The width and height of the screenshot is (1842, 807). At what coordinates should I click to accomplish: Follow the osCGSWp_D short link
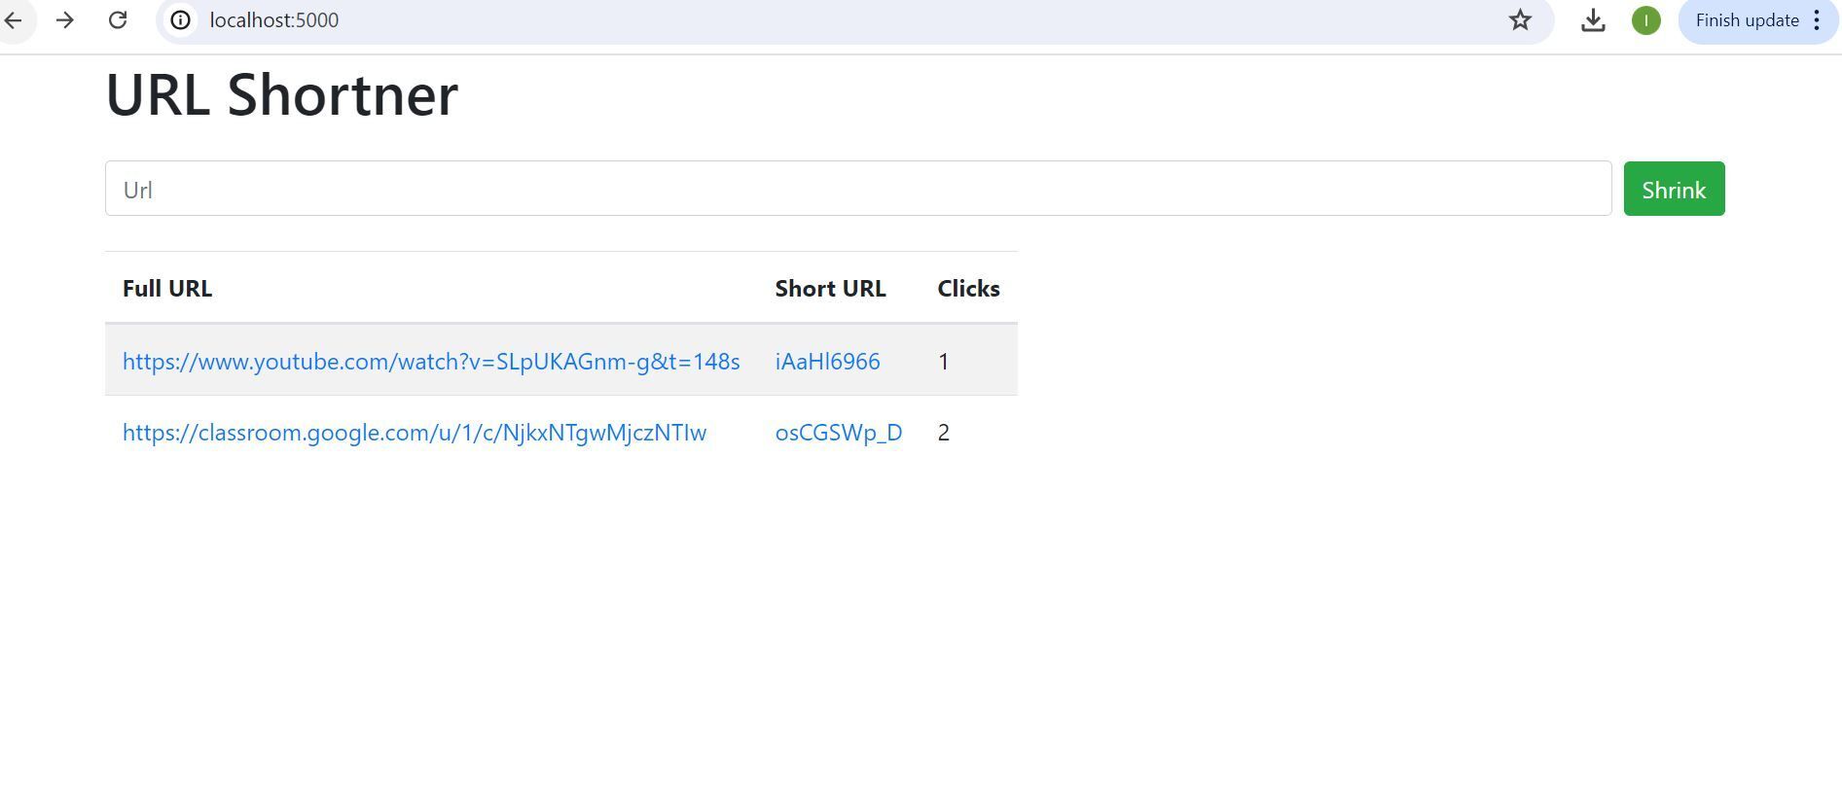(x=838, y=433)
